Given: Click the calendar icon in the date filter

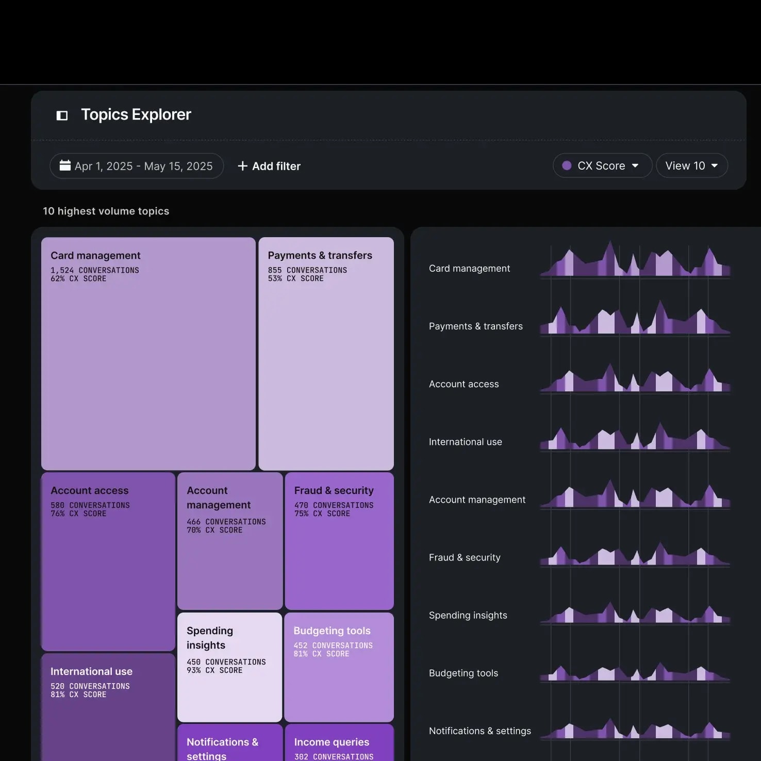Looking at the screenshot, I should pyautogui.click(x=64, y=166).
